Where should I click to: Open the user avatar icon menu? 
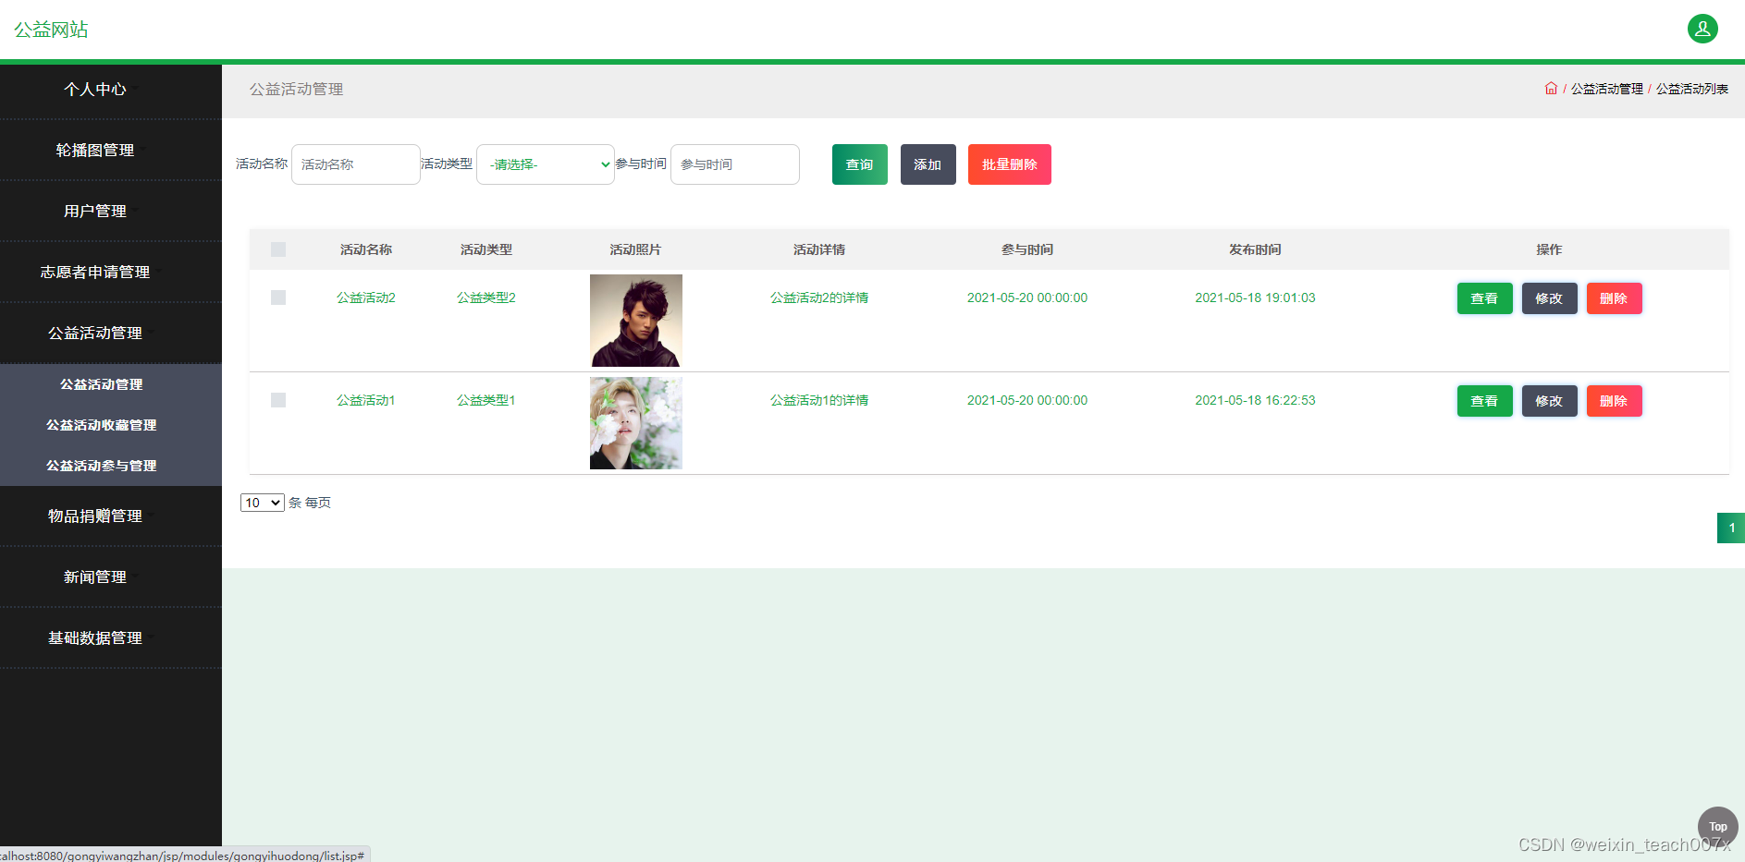[x=1702, y=29]
